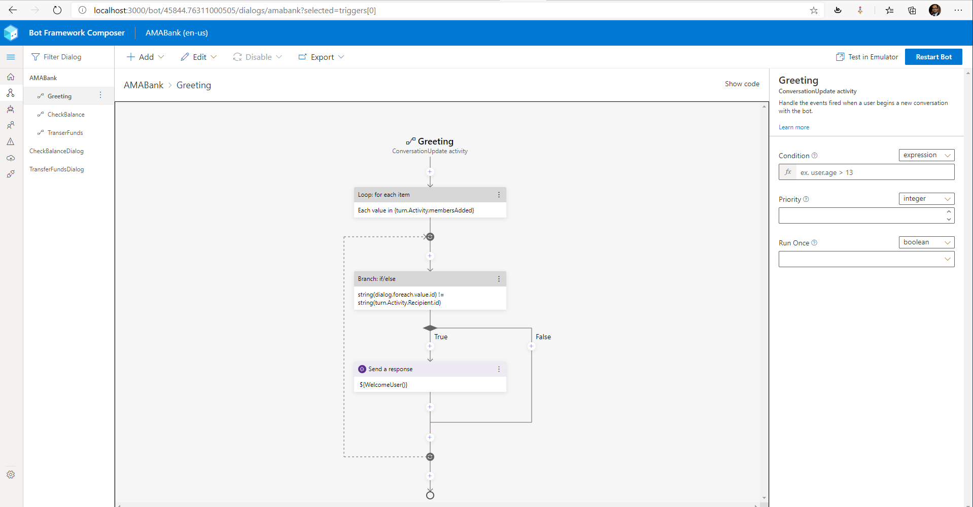Open Loop: for each item options menu
Viewport: 973px width, 507px height.
pos(499,195)
